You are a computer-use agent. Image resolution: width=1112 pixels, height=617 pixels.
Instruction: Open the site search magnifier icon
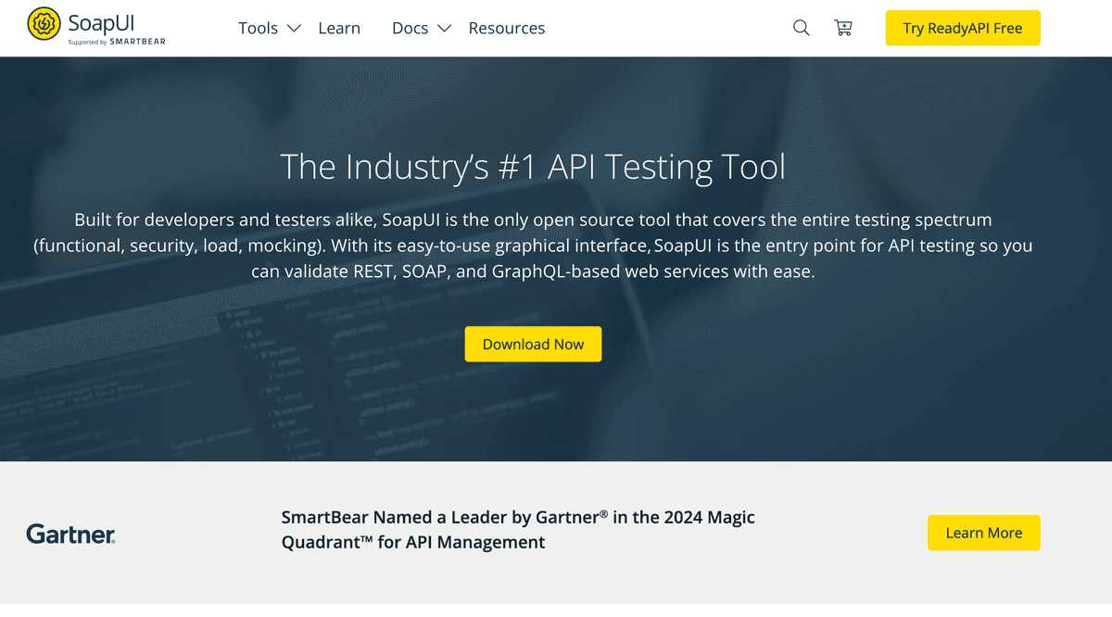click(x=802, y=28)
